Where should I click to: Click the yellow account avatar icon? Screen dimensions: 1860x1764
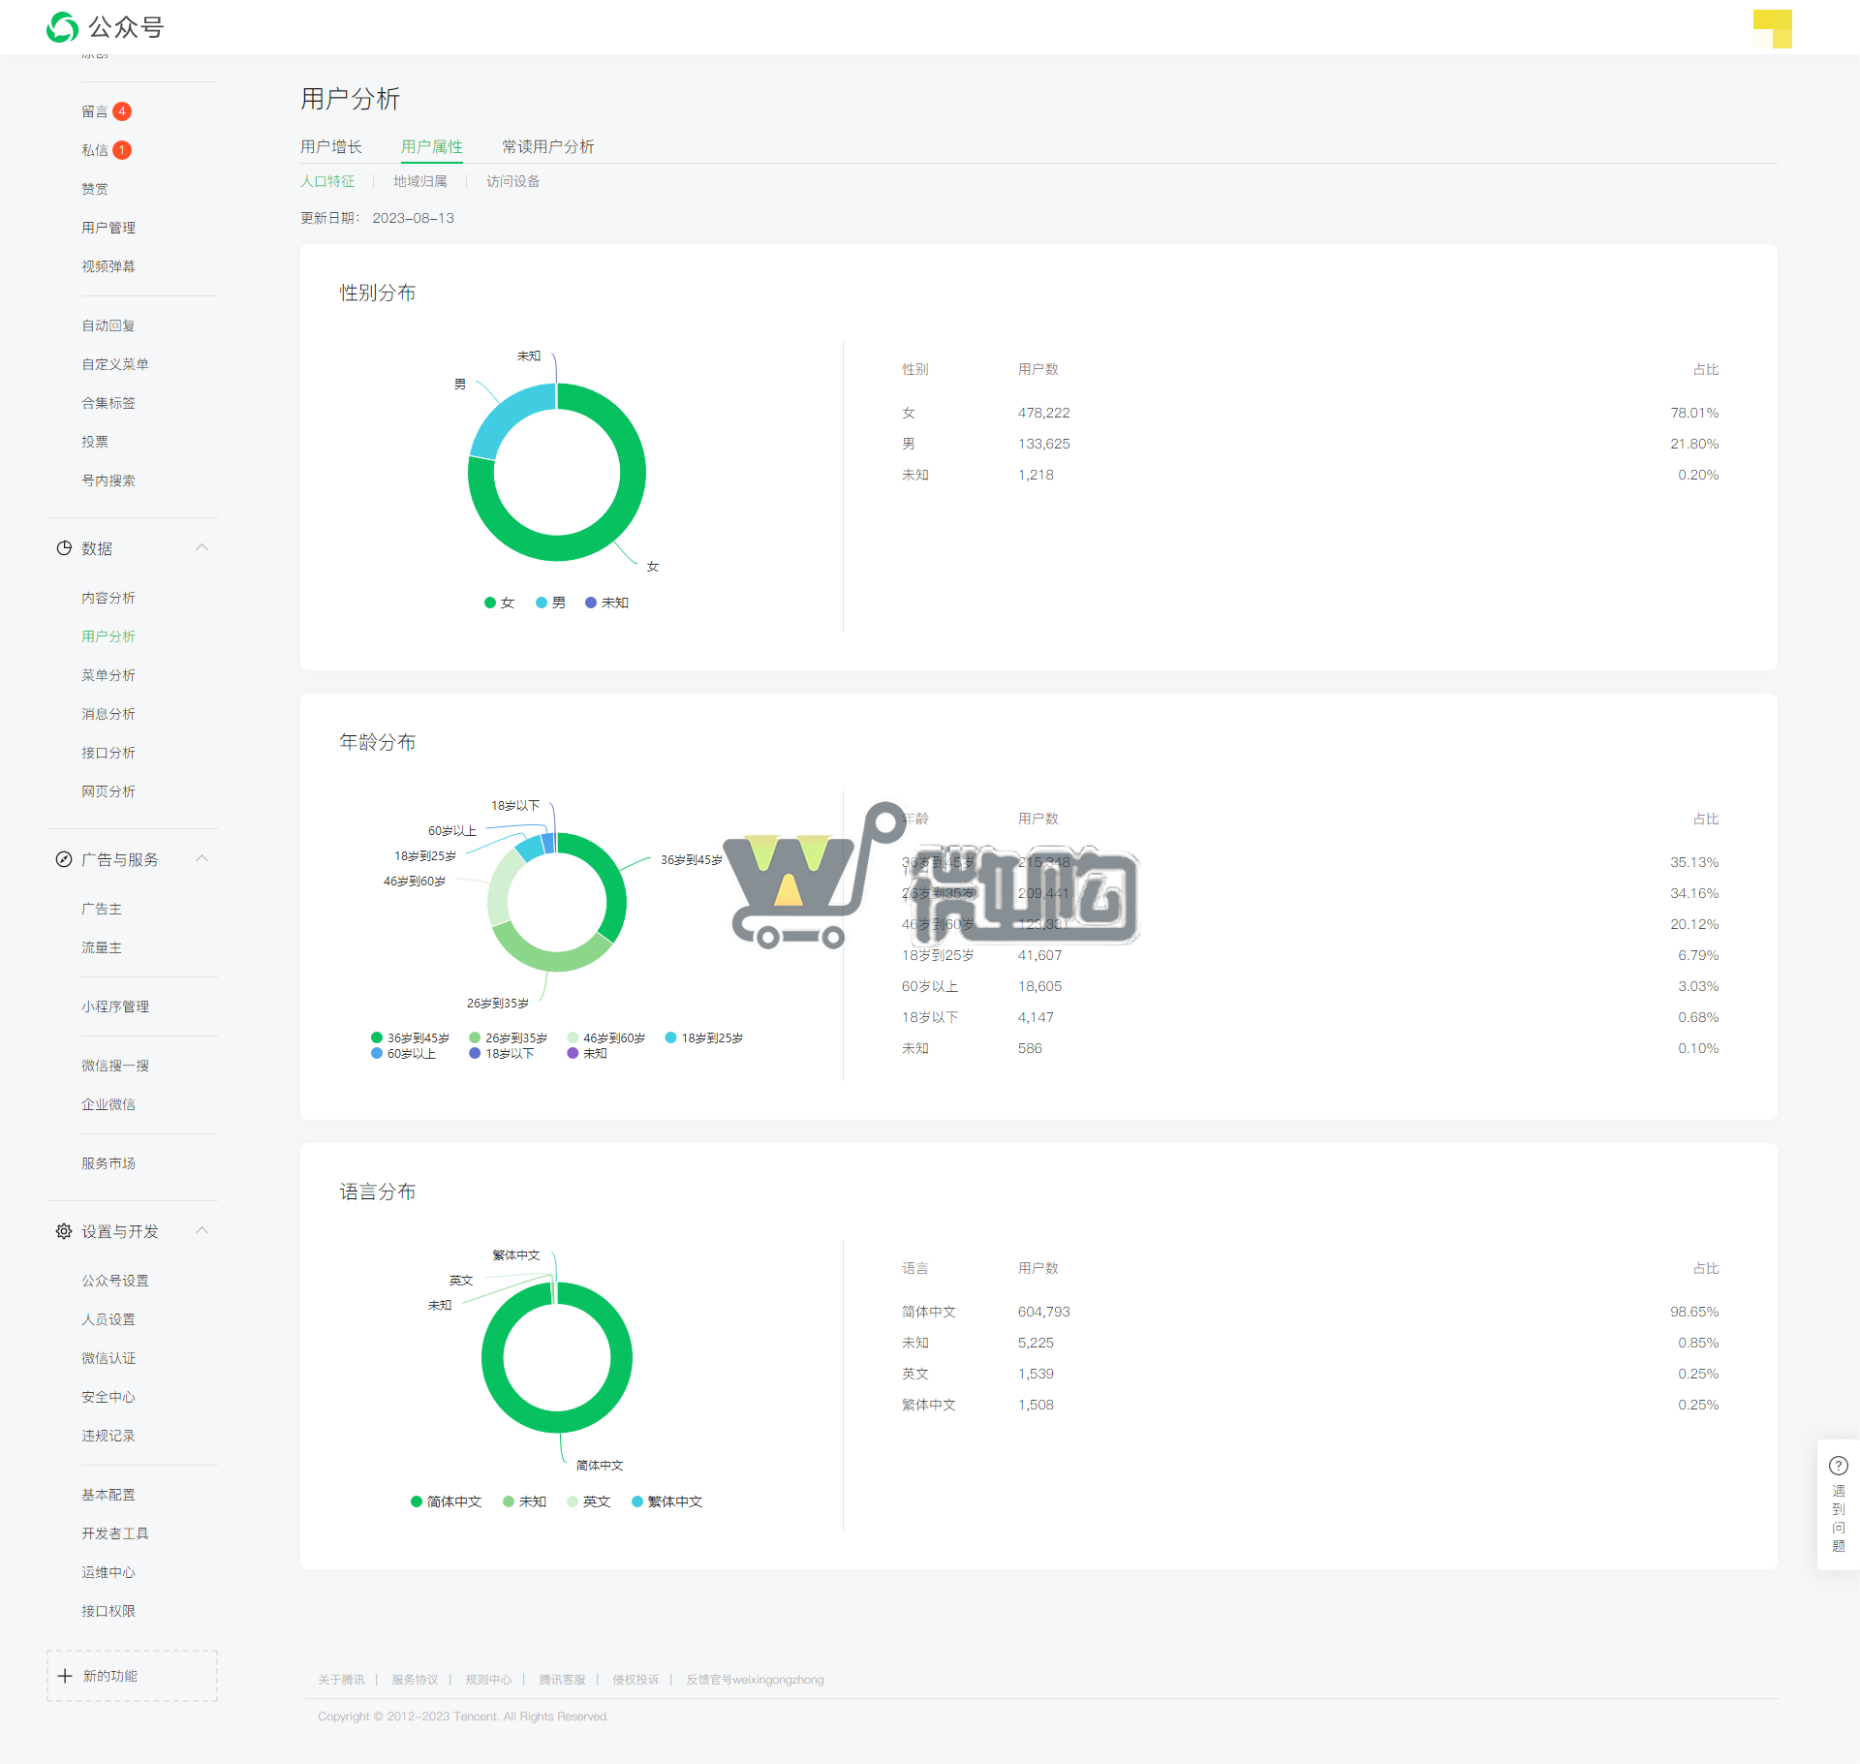(x=1772, y=28)
